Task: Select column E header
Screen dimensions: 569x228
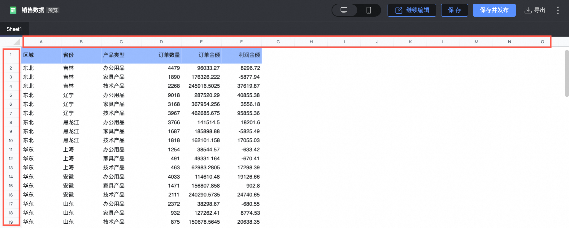Action: click(x=201, y=42)
